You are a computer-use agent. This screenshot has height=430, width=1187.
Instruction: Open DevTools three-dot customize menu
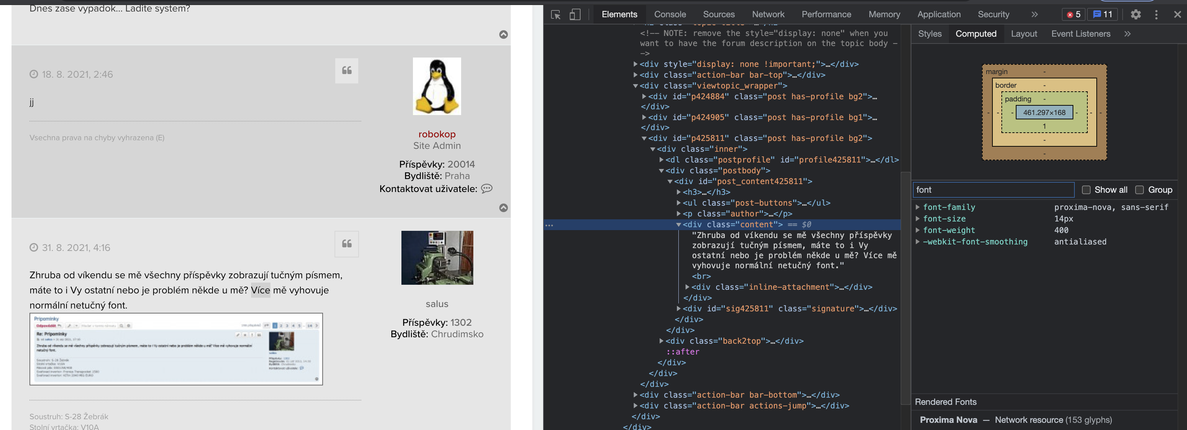tap(1156, 15)
